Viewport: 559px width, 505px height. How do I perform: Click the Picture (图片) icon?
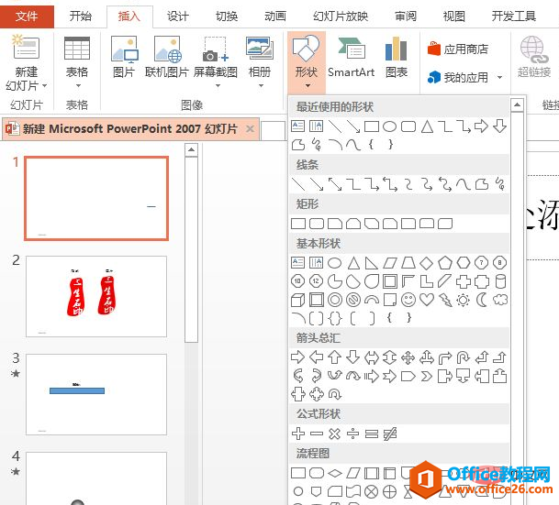tap(124, 49)
